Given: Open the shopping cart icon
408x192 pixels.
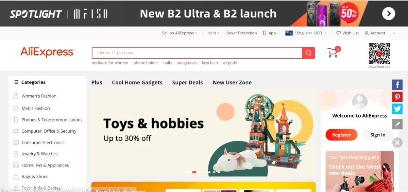Looking at the screenshot, I should (333, 52).
